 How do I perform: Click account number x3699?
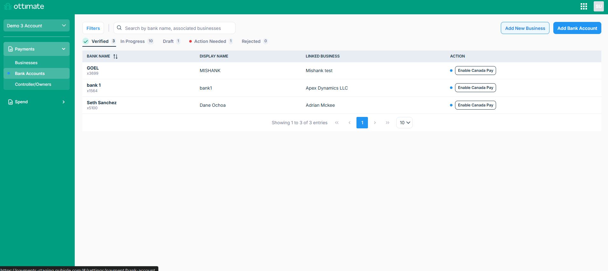pyautogui.click(x=93, y=73)
